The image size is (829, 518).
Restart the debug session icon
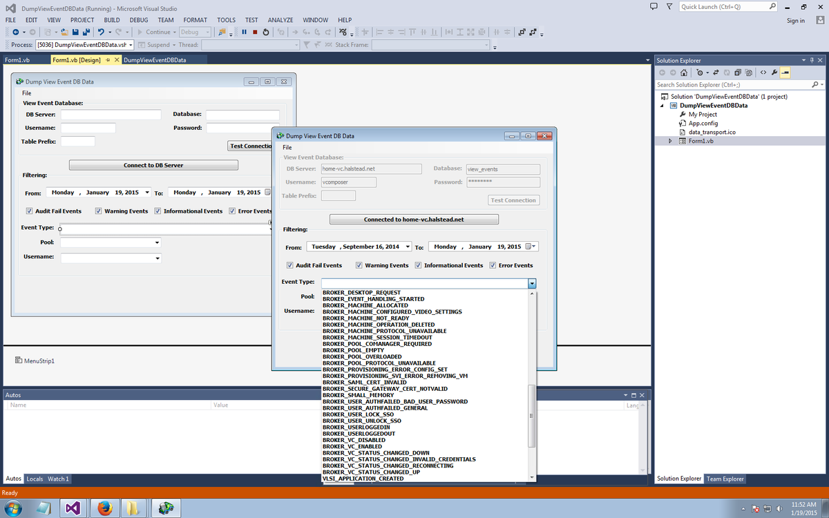coord(266,32)
